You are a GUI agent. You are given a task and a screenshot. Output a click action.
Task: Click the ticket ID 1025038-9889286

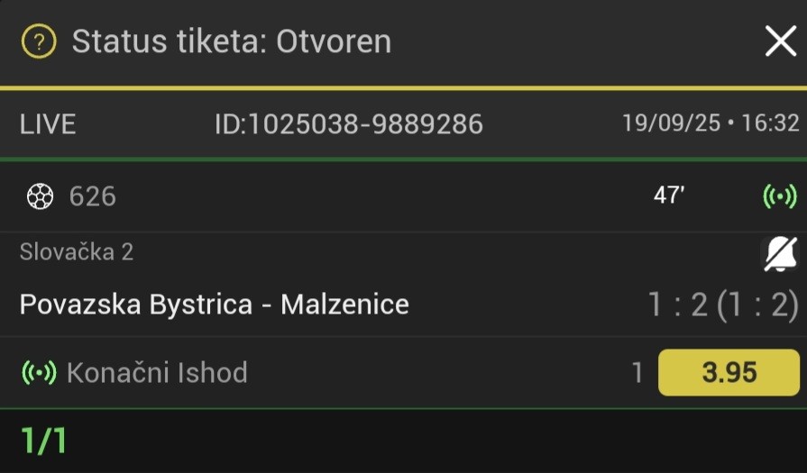tap(348, 123)
